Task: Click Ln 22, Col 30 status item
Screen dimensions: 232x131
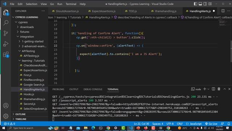Action: tap(141, 124)
